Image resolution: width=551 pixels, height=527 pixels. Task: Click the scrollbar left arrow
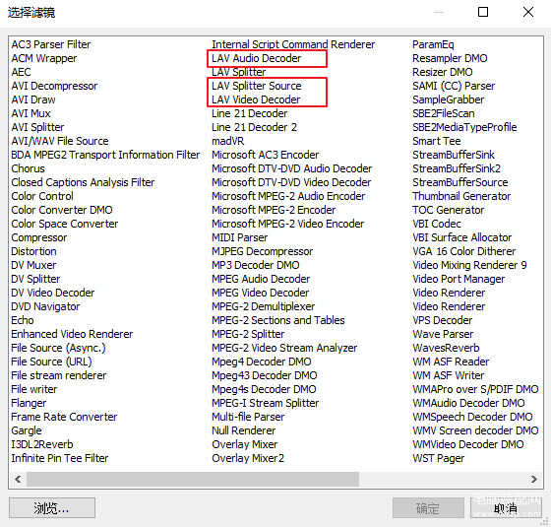(18, 479)
